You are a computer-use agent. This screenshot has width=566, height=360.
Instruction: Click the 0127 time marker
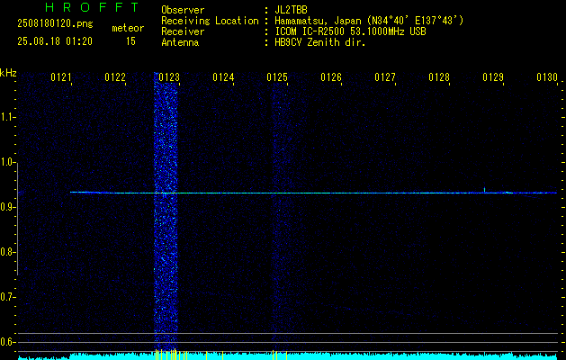click(x=385, y=77)
